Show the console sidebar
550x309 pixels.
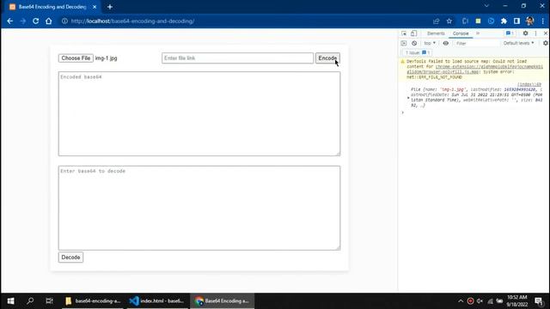pyautogui.click(x=404, y=43)
